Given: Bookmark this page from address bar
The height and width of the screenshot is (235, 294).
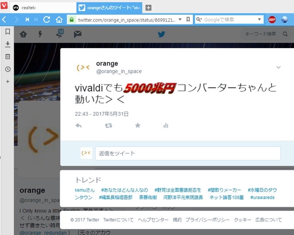Looking at the screenshot, I should pos(188,19).
